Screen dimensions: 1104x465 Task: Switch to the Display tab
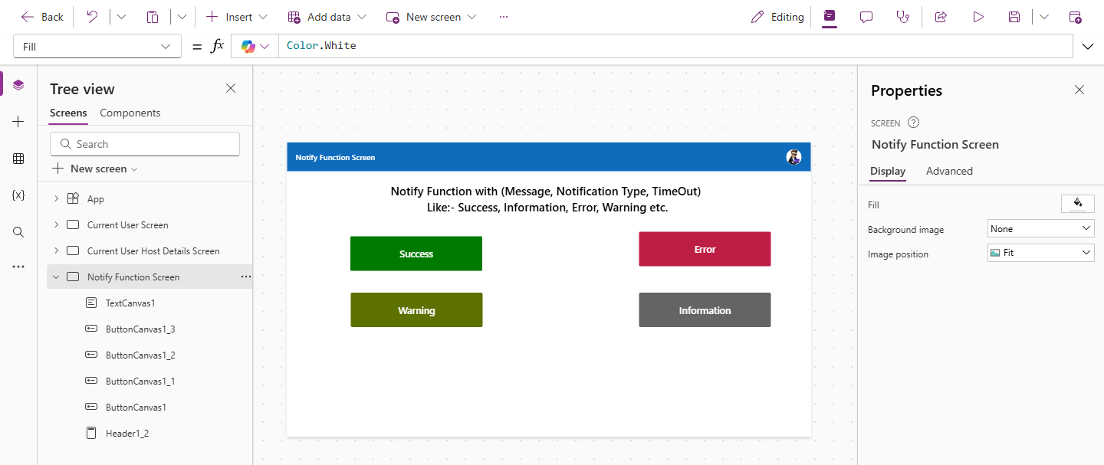888,171
